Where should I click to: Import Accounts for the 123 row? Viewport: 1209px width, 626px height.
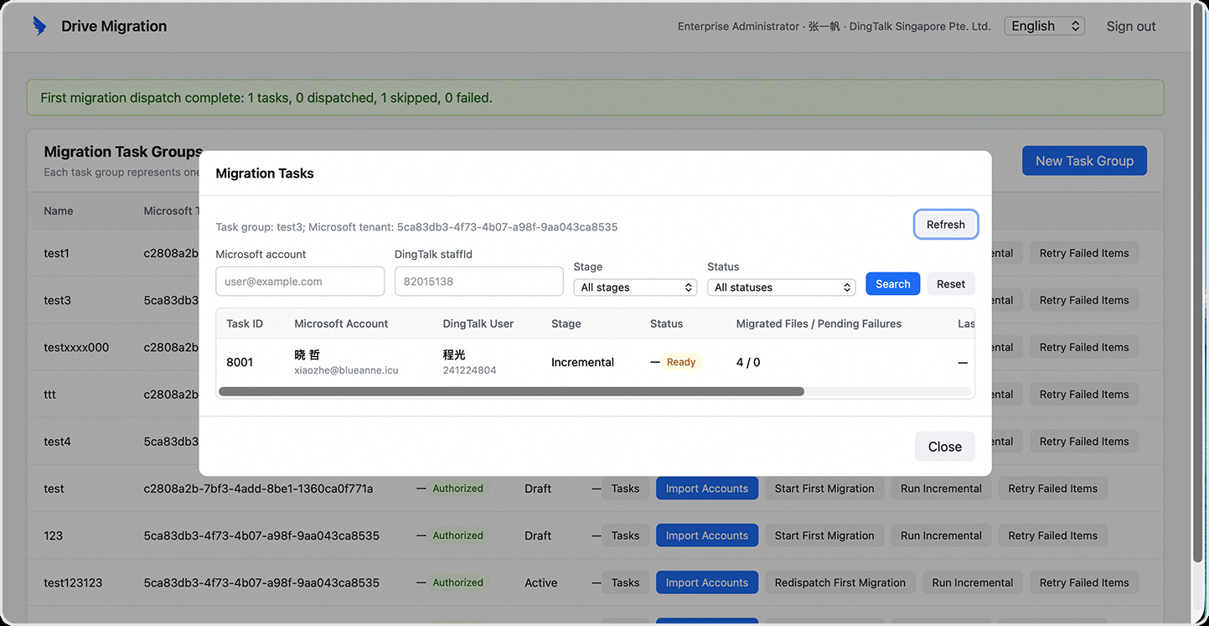[707, 535]
